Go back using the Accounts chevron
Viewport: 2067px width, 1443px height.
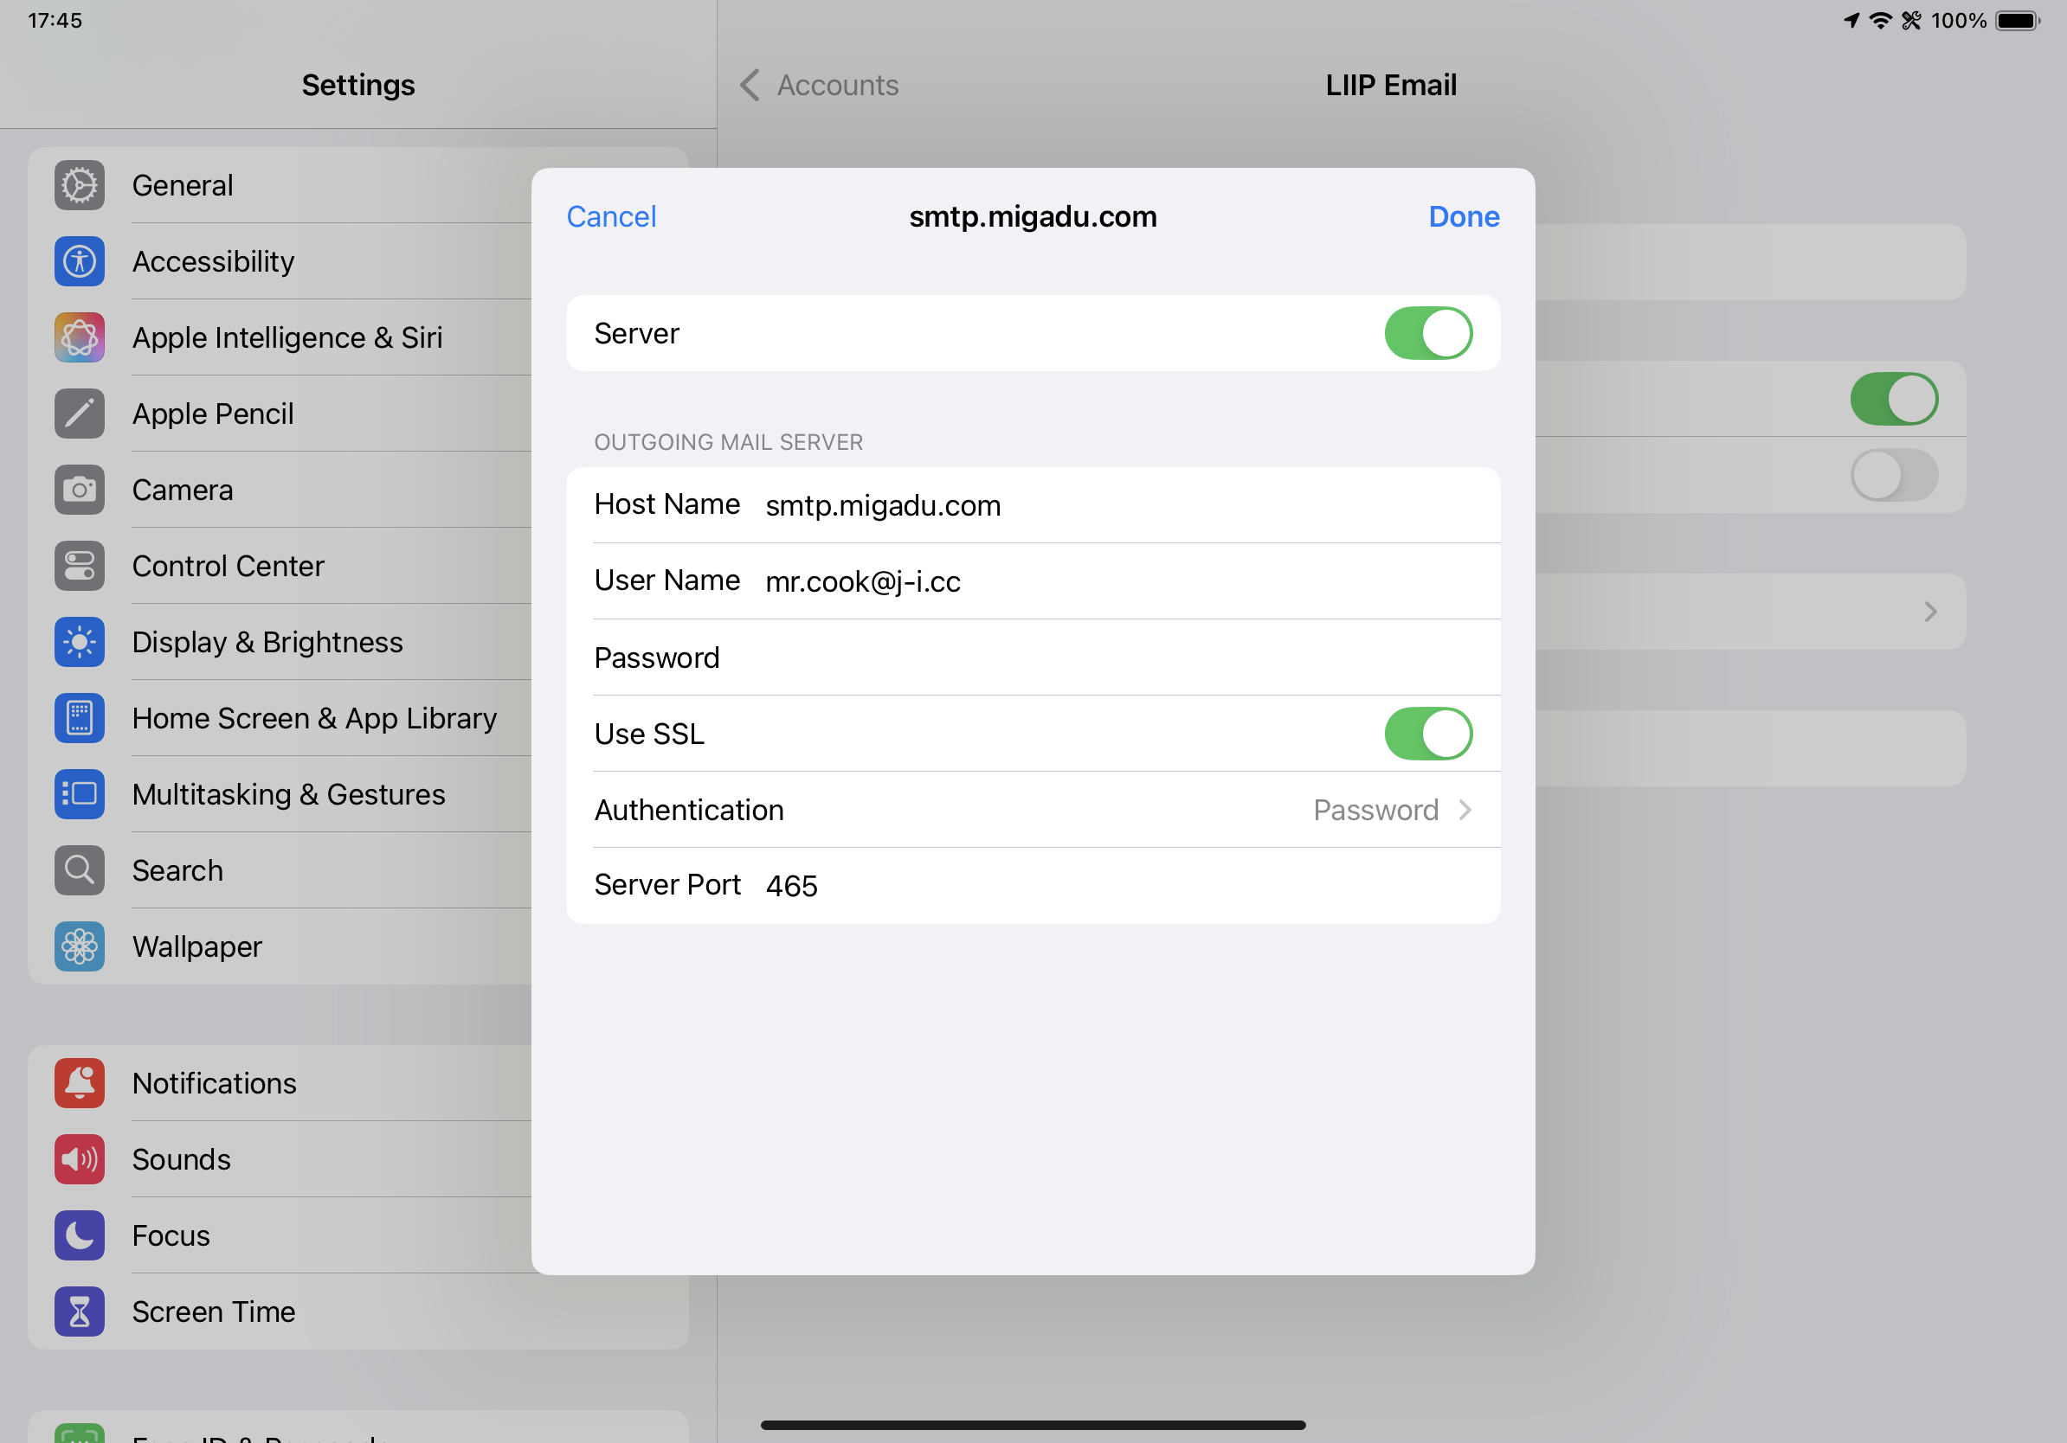750,86
